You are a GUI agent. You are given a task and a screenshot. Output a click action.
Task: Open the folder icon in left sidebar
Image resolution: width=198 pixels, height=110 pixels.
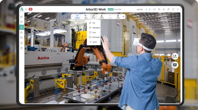pyautogui.click(x=22, y=33)
